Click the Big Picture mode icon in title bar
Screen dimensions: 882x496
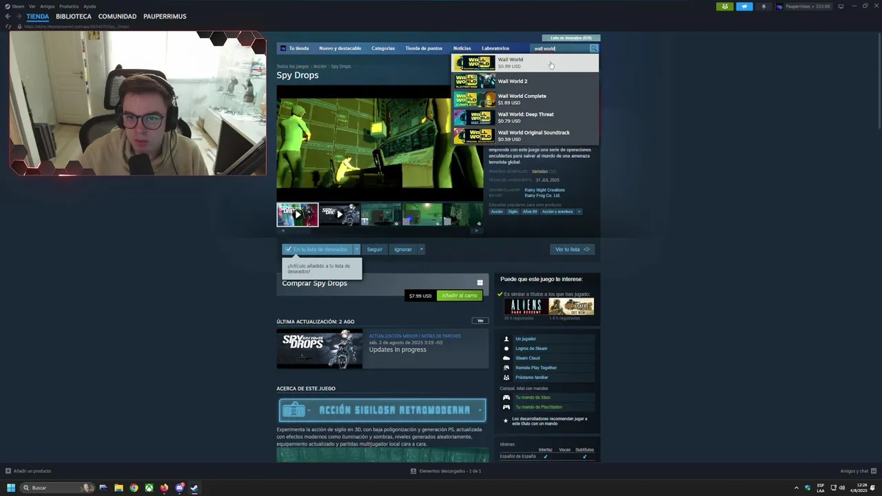tap(841, 6)
